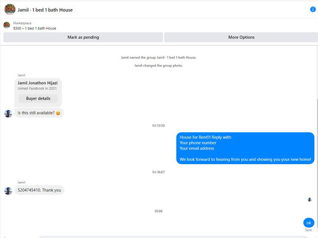Select the "ok" sent message bubble

tap(308, 223)
